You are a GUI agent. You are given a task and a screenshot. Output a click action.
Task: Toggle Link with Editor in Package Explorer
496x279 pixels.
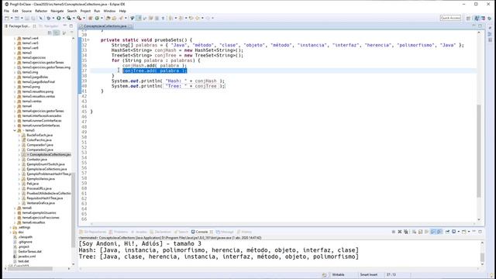point(57,33)
